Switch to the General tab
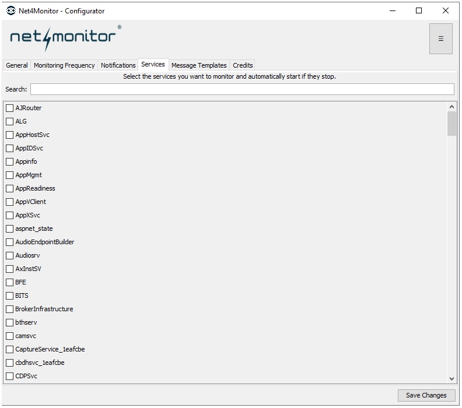This screenshot has width=462, height=408. (x=17, y=65)
